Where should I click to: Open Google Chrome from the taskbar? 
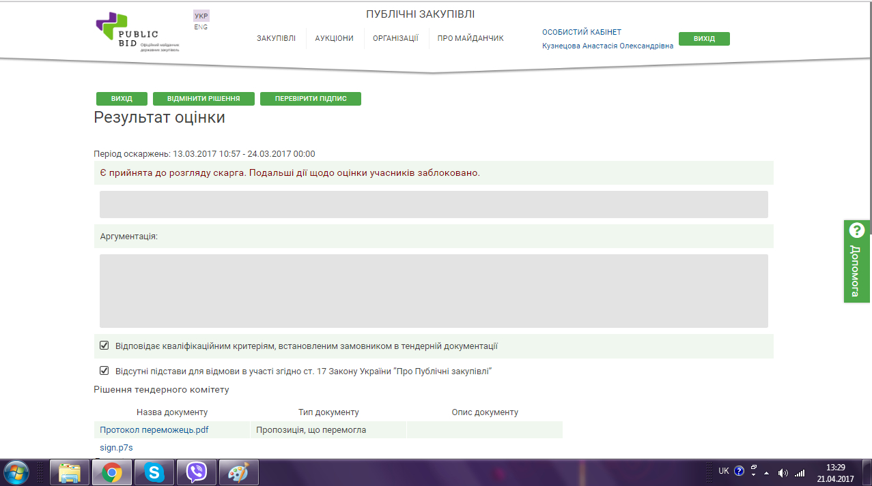pos(112,472)
